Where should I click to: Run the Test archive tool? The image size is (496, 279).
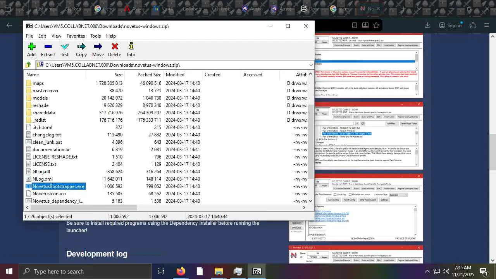65,50
